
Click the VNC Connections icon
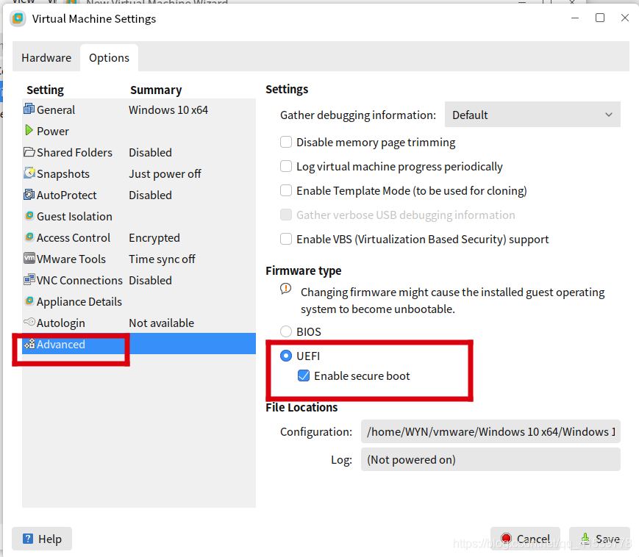(29, 279)
